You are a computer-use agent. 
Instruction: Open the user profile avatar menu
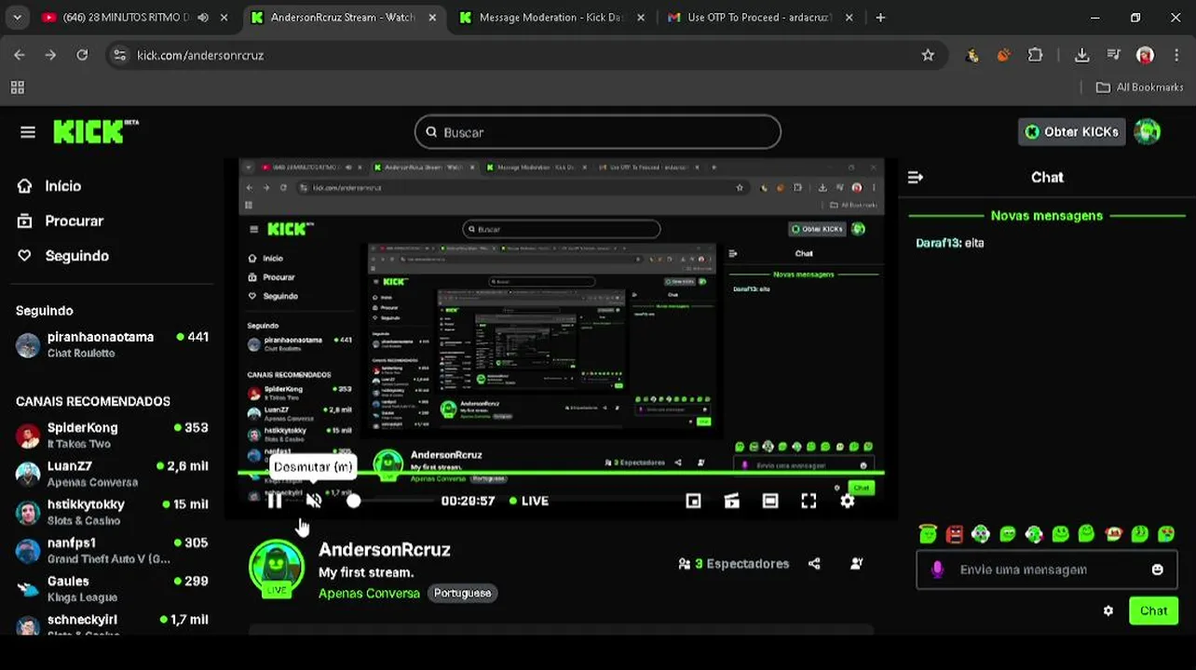(x=1148, y=132)
